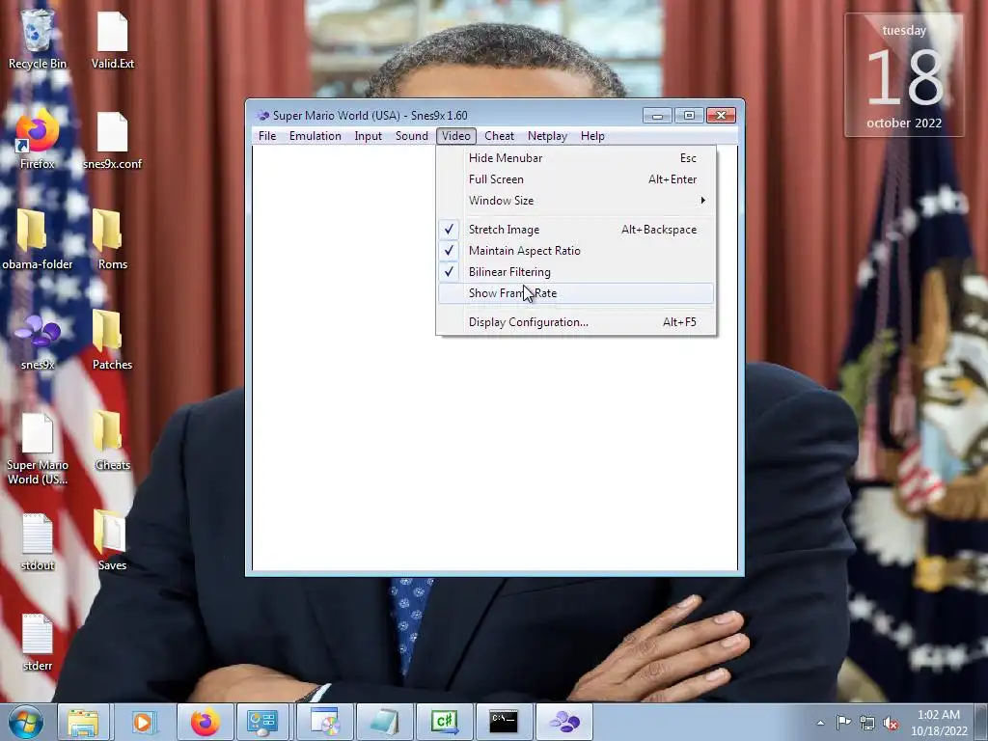The height and width of the screenshot is (741, 988).
Task: Open the notepad taskbar icon
Action: point(384,722)
